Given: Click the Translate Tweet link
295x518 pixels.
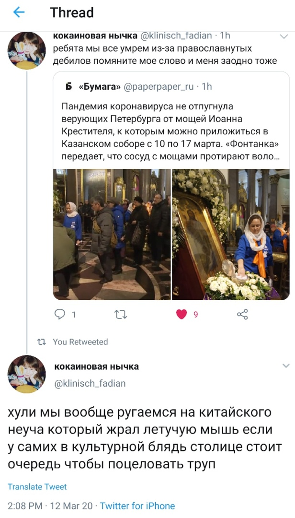Looking at the screenshot, I should pos(37,487).
